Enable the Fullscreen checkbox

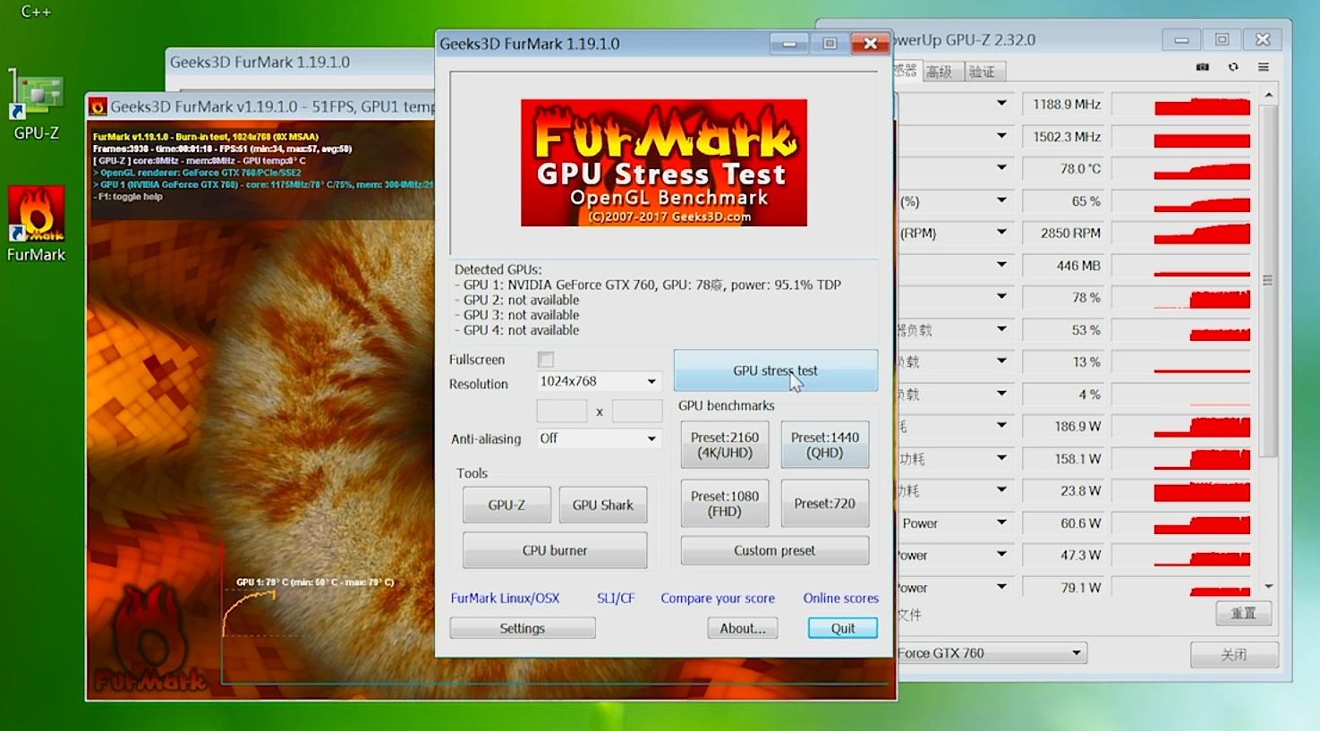[546, 360]
